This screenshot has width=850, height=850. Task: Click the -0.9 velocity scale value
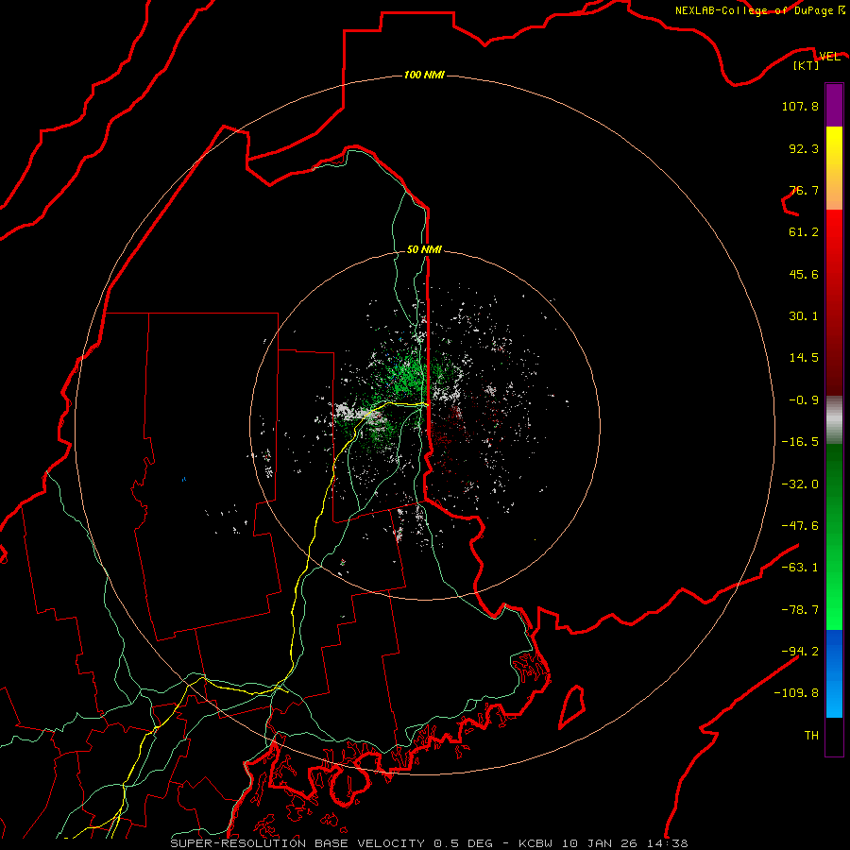click(x=804, y=400)
